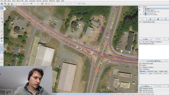This screenshot has width=169, height=95.
Task: Open the Selection menu
Action: tap(32, 1)
